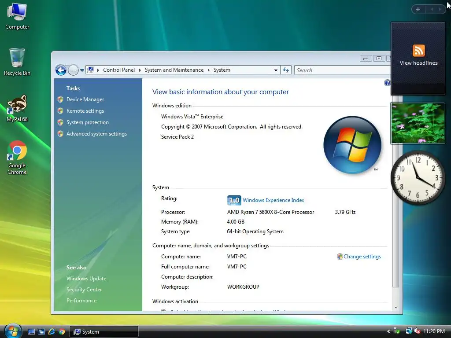Click the Back arrow in System window
451x338 pixels.
(x=61, y=70)
